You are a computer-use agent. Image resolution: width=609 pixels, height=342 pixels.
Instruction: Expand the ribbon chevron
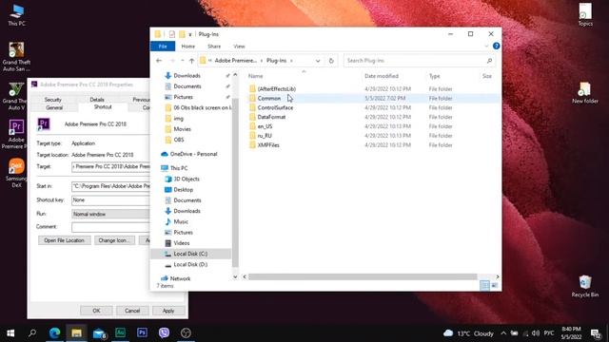tap(486, 46)
